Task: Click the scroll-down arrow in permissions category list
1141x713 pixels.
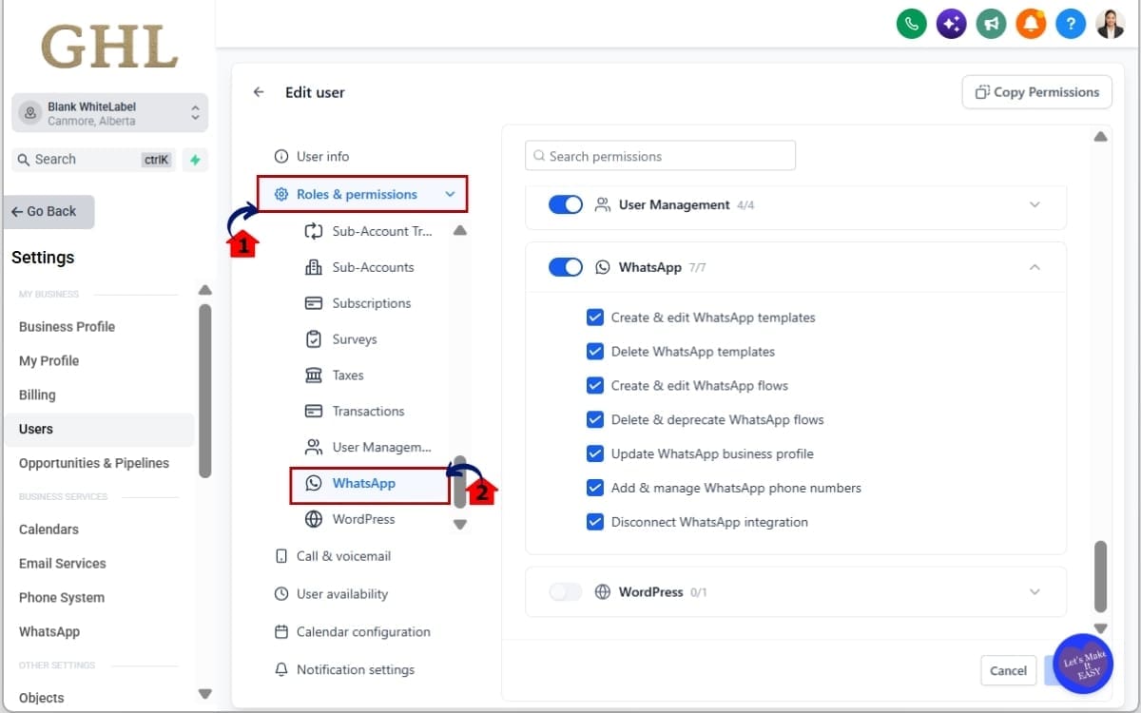Action: coord(460,524)
